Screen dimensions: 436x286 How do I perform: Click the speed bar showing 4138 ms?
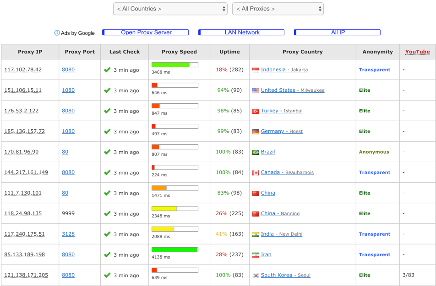174,249
